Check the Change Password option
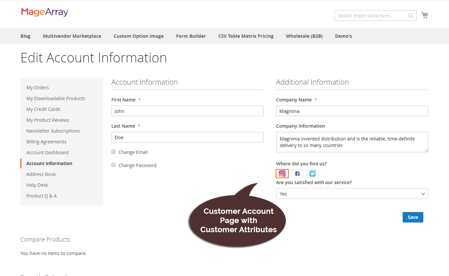Viewport: 449px width, 276px height. click(113, 165)
